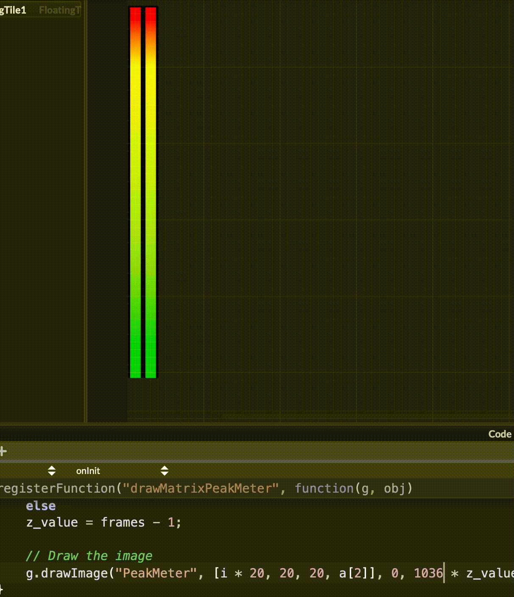Click the function keyword in the header
The height and width of the screenshot is (597, 514).
click(x=324, y=488)
